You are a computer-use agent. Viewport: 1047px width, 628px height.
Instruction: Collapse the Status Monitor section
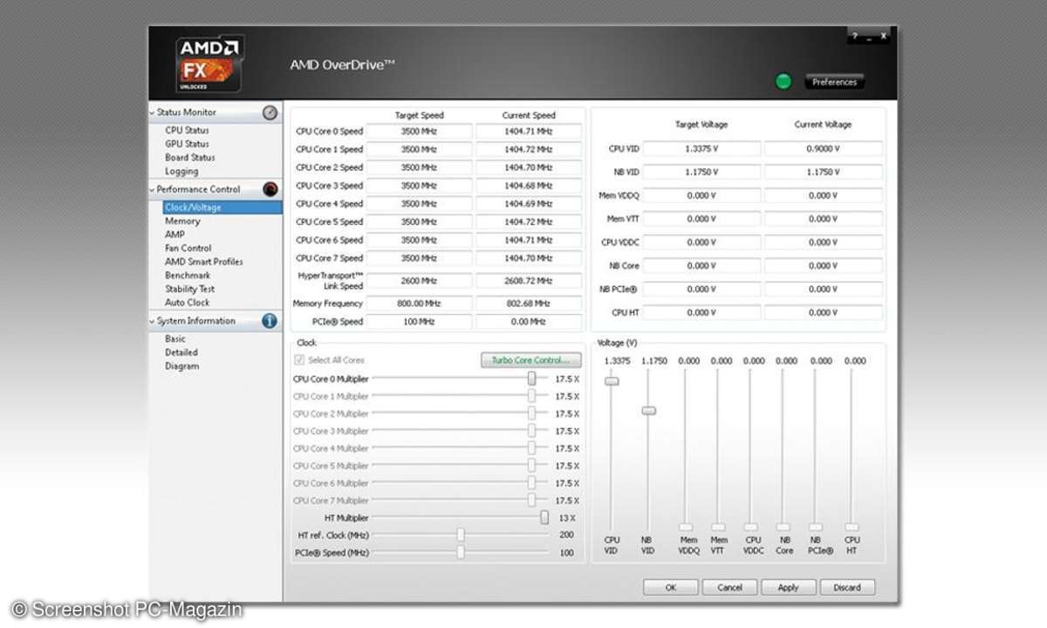(x=152, y=113)
